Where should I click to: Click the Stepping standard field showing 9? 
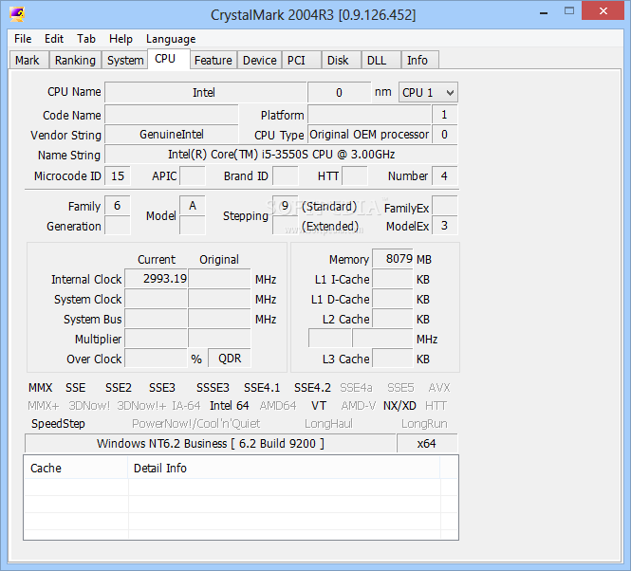285,206
